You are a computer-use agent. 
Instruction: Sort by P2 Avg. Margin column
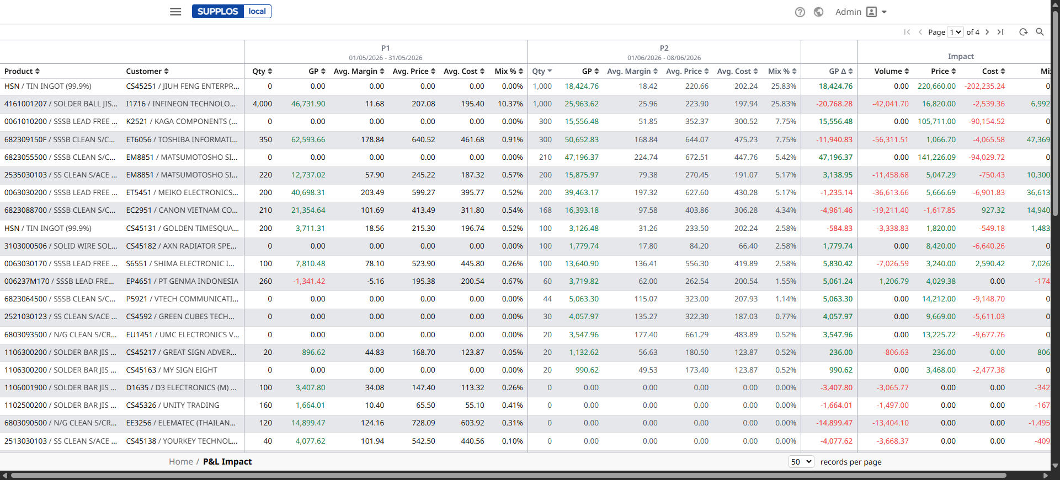click(632, 71)
